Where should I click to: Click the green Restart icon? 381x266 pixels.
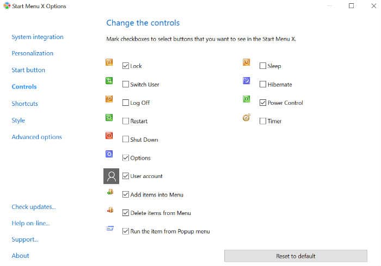coord(109,118)
